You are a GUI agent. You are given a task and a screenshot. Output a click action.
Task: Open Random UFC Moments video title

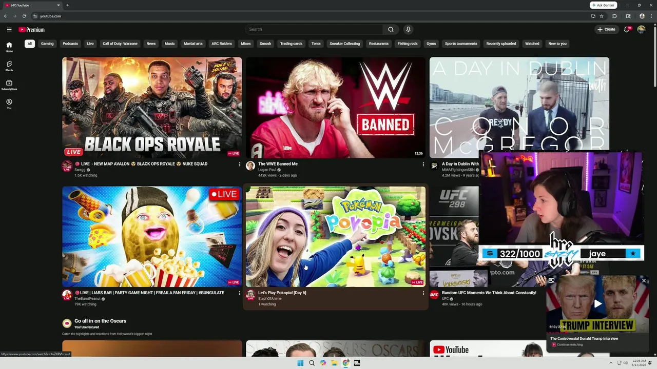[x=489, y=293]
